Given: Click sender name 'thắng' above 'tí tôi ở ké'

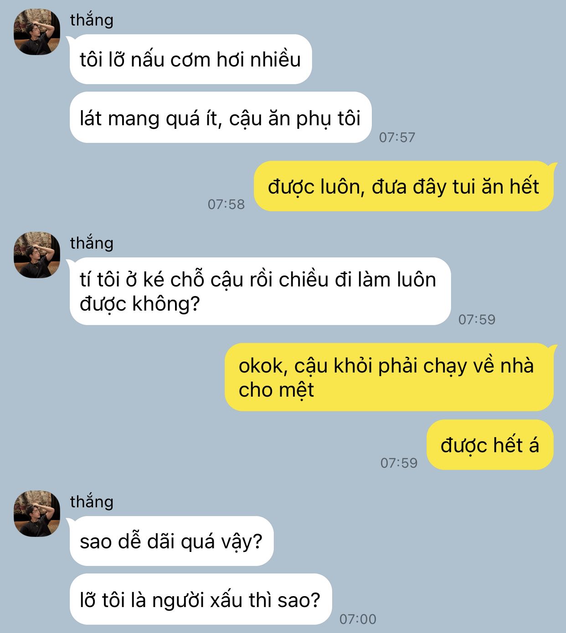Looking at the screenshot, I should tap(92, 243).
